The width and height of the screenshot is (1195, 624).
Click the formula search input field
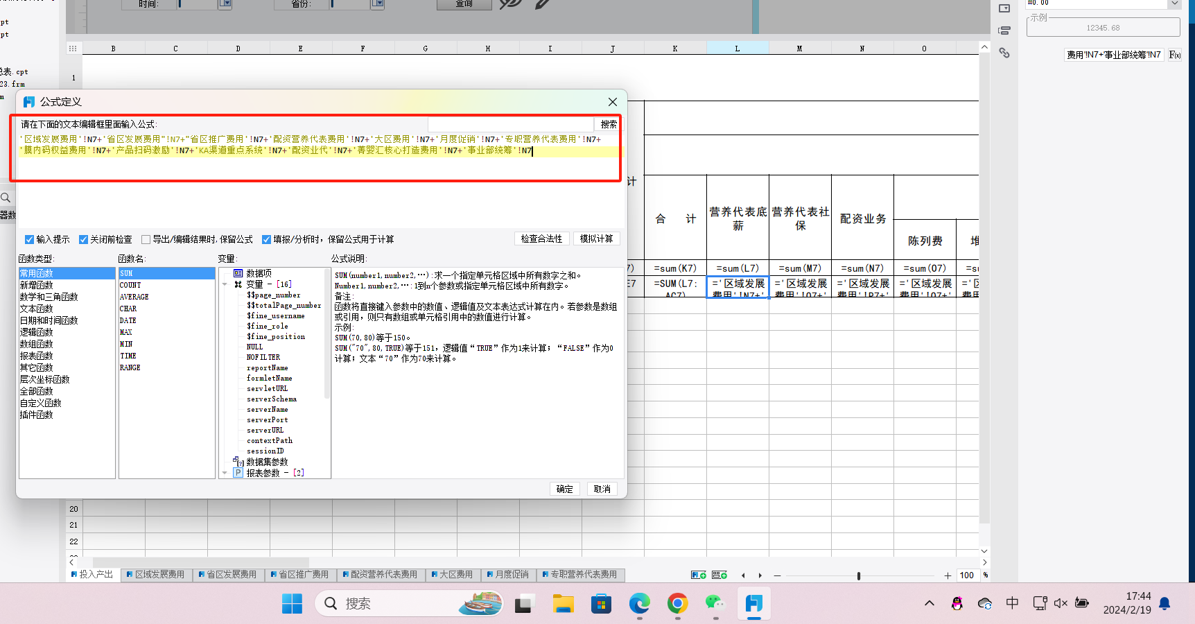tap(511, 124)
